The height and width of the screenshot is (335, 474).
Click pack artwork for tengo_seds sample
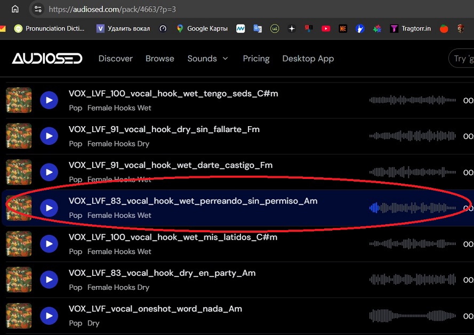point(19,100)
